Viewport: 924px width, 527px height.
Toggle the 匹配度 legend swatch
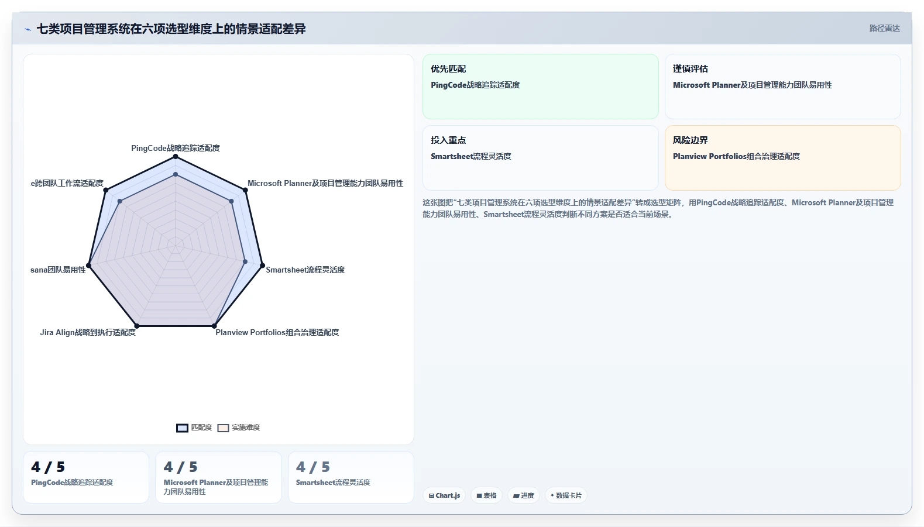click(182, 428)
